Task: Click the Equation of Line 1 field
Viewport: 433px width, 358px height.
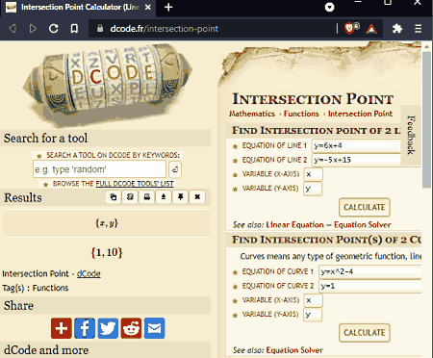Action: (x=357, y=145)
